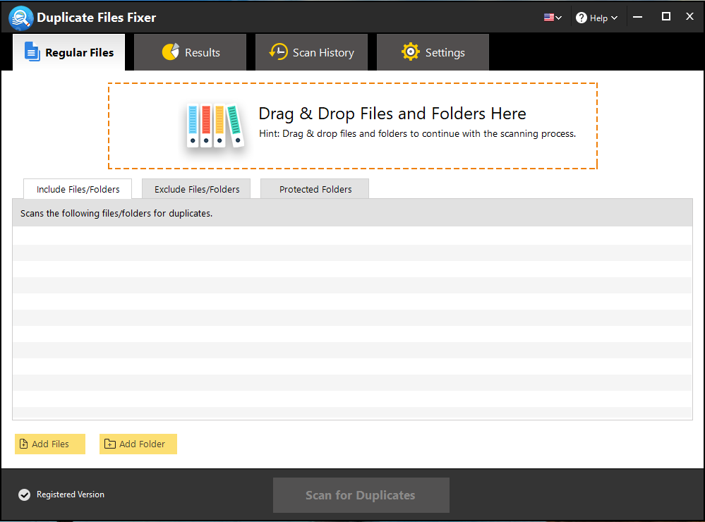705x522 pixels.
Task: Click the Add Files button
Action: (x=49, y=444)
